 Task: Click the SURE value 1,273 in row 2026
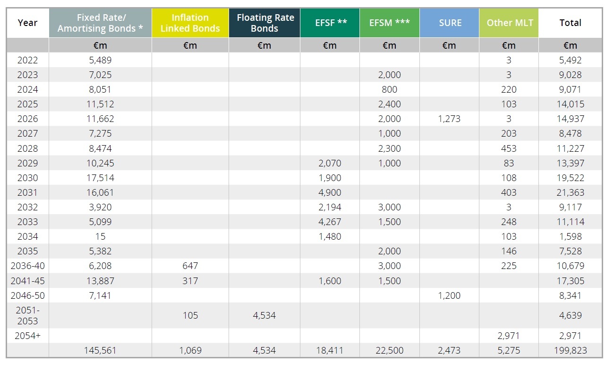[x=449, y=119]
